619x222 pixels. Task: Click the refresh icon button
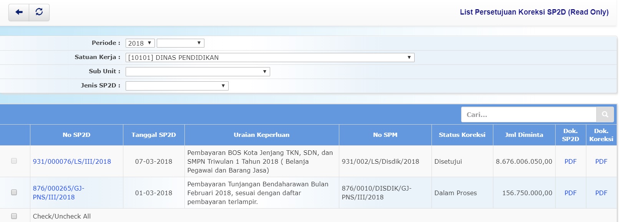pos(39,12)
